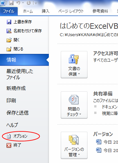The width and height of the screenshot is (118, 163).
Task: Expand the バージョンの管理 dropdown arrow
Action: click(79, 155)
